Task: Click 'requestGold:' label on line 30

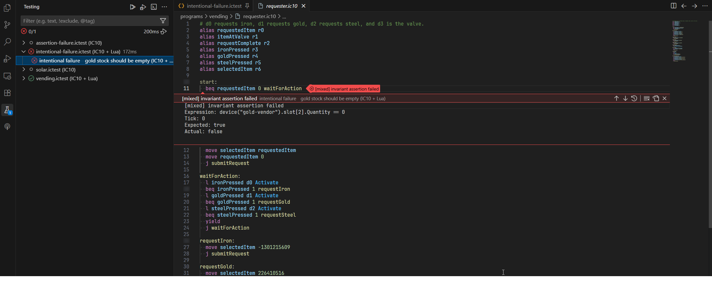Action: click(217, 267)
